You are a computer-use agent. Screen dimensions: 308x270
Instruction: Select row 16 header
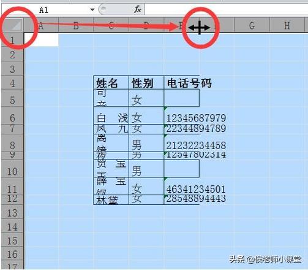pos(12,253)
